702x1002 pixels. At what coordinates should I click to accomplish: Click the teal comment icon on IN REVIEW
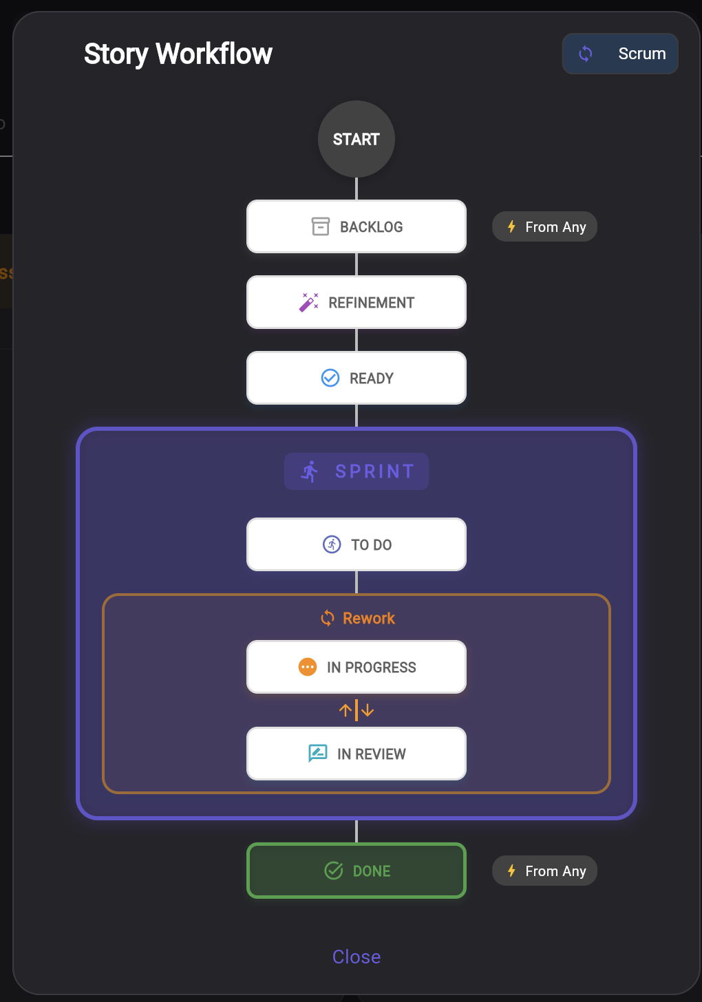pyautogui.click(x=318, y=754)
